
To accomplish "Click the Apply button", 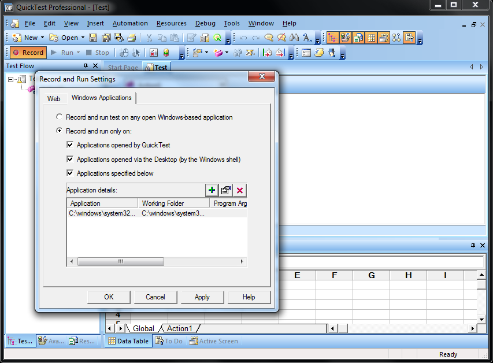I will [202, 297].
